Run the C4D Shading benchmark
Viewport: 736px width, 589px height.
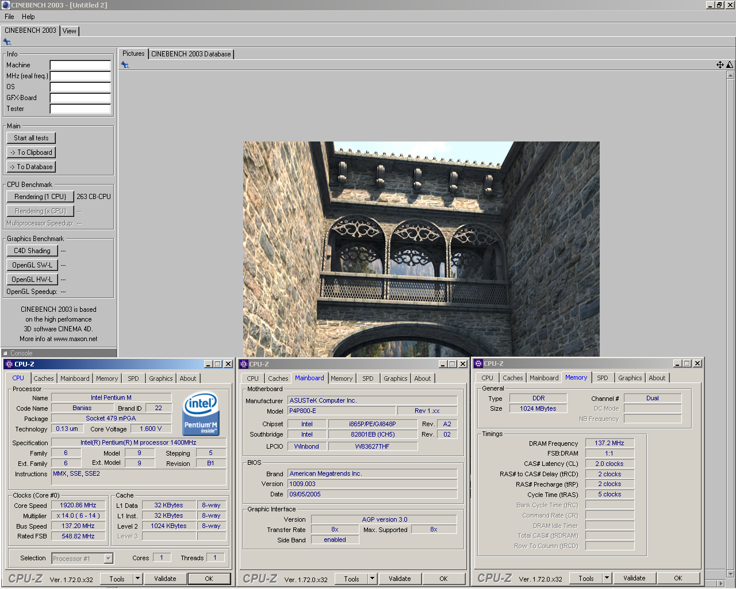tap(32, 251)
